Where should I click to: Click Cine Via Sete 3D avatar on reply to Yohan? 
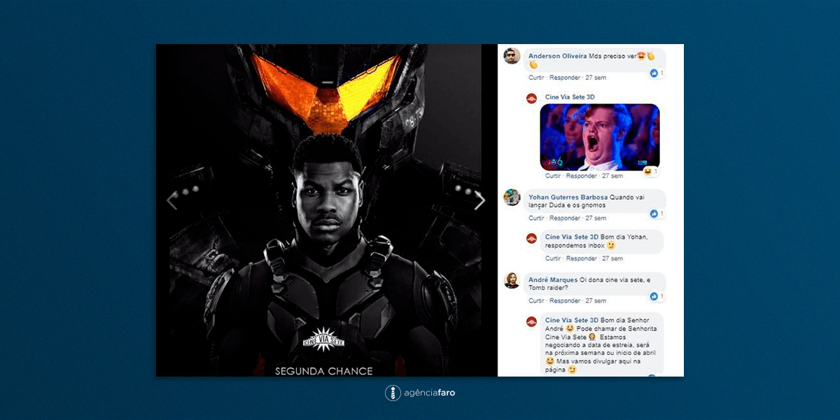click(x=531, y=238)
